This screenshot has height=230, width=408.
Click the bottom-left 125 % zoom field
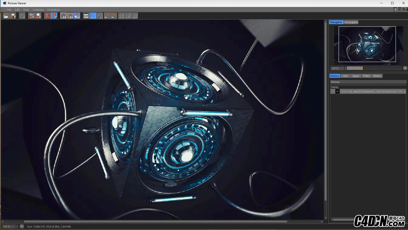pos(8,226)
